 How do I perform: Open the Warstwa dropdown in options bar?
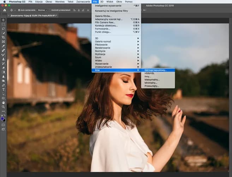pos(42,10)
